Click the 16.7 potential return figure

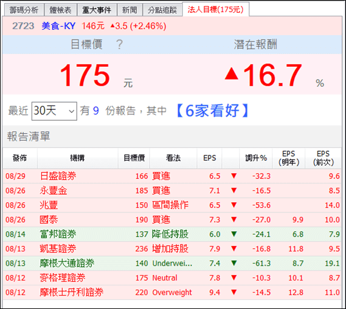pos(273,75)
